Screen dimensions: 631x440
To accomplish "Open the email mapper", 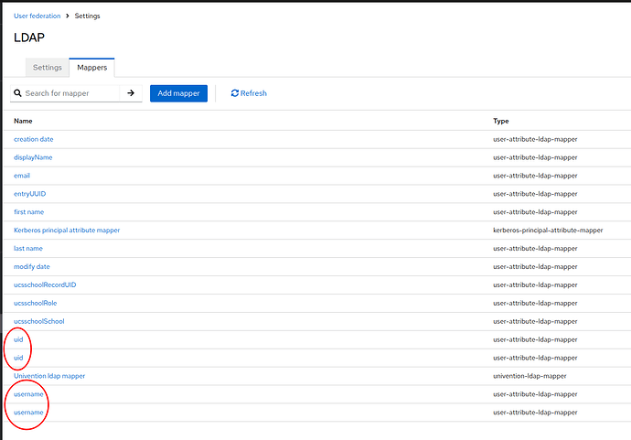I will coord(22,175).
